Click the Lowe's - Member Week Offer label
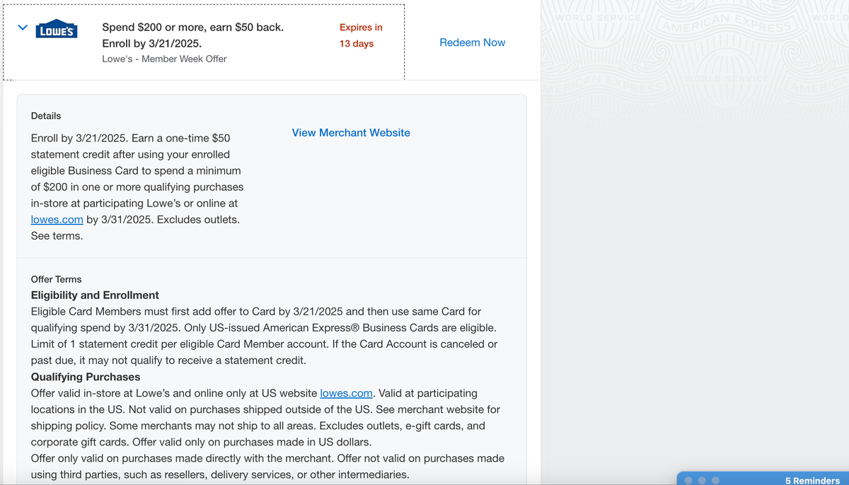This screenshot has width=849, height=485. (x=164, y=59)
